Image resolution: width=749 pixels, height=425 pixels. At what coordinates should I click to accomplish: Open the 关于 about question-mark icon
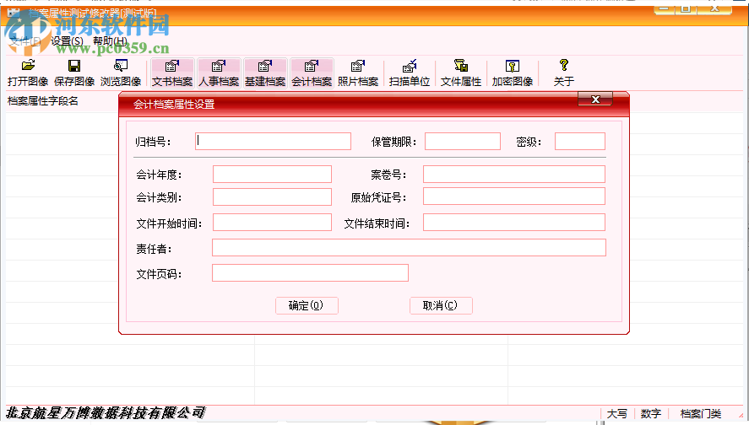coord(564,73)
